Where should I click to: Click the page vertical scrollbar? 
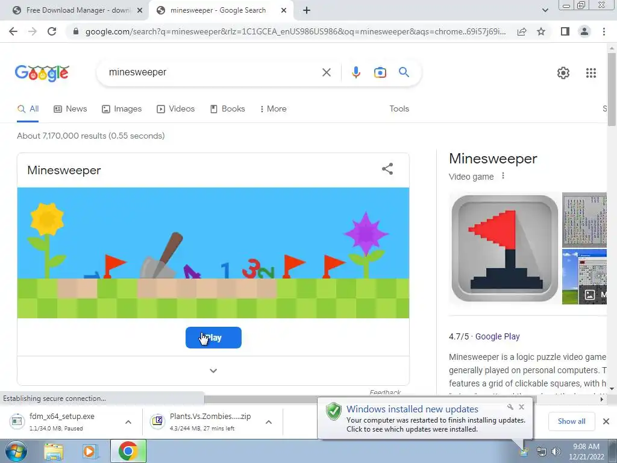(612, 90)
